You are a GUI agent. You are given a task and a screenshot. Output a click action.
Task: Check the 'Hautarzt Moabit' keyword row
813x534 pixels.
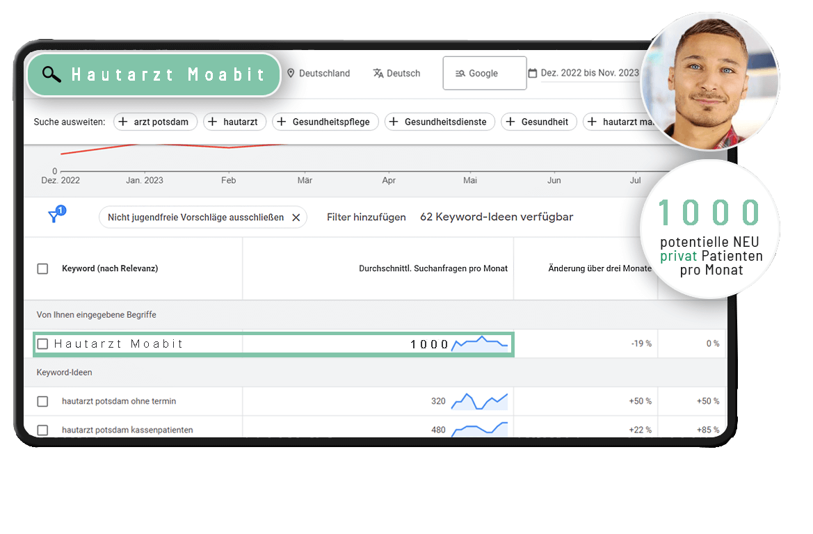click(x=42, y=343)
